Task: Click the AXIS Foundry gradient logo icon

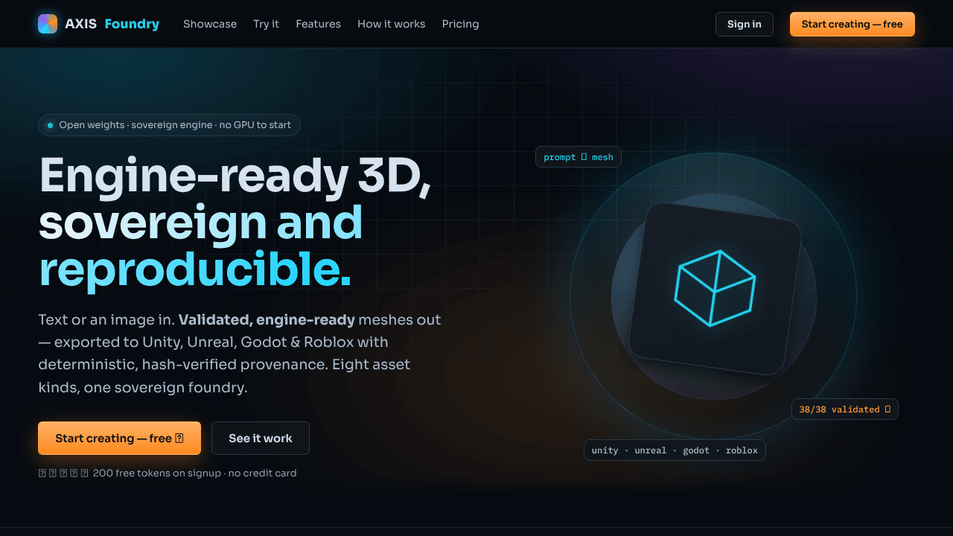Action: point(48,24)
